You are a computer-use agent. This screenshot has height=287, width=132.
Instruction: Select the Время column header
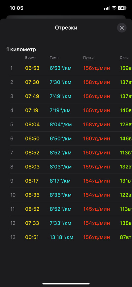click(x=31, y=58)
